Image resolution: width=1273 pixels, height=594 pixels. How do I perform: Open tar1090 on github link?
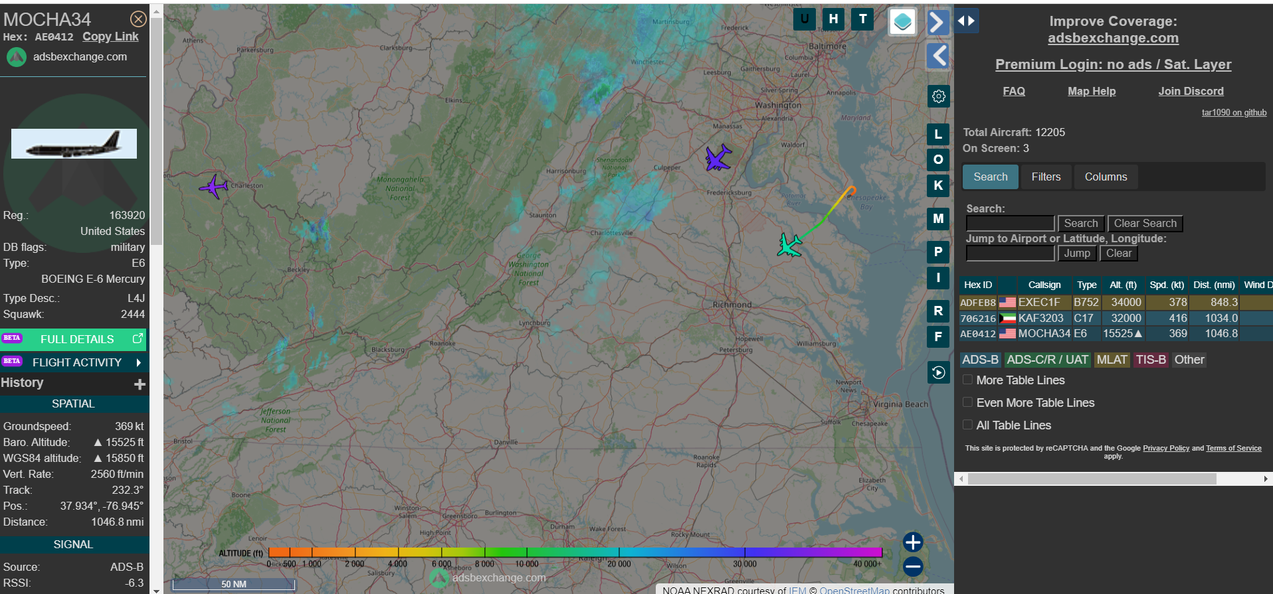coord(1234,113)
